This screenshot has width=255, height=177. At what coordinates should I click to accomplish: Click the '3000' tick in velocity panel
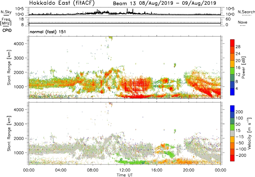tap(19, 124)
